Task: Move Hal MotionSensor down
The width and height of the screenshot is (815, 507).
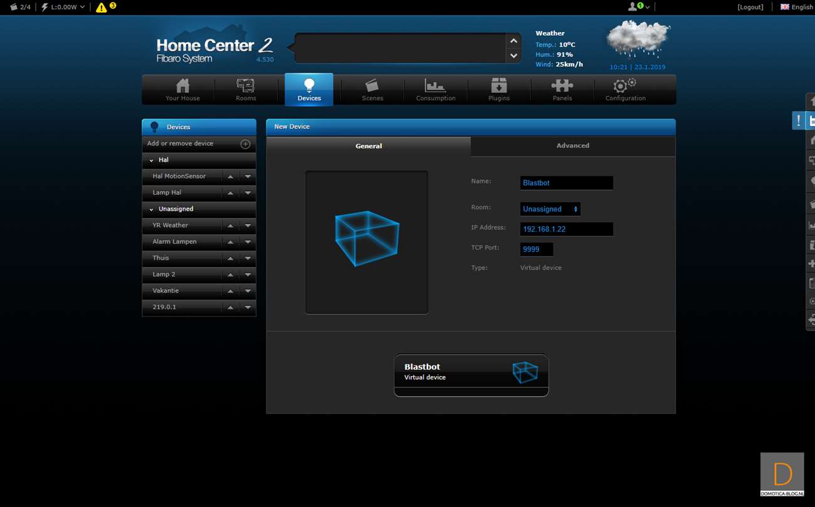Action: coord(248,177)
